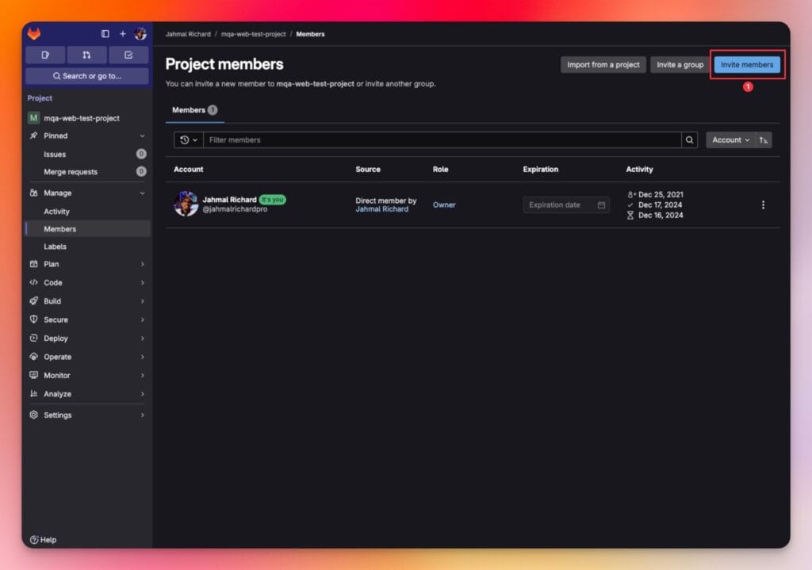Viewport: 812px width, 570px height.
Task: Click the Deploy icon in sidebar
Action: 33,338
